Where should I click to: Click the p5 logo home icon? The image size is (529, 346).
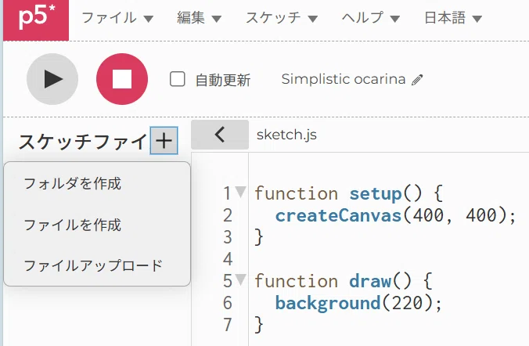click(36, 20)
